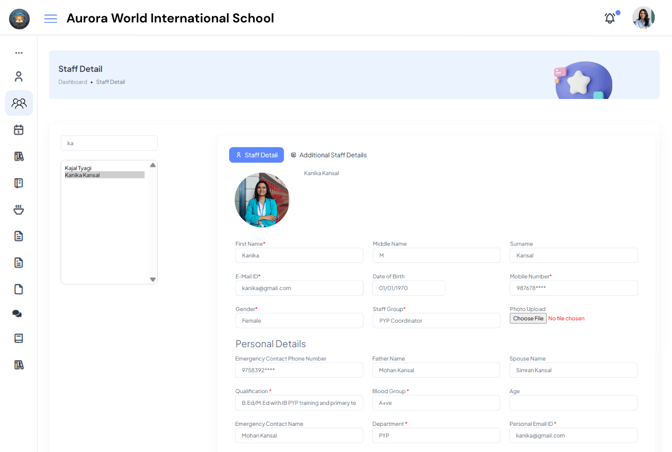Select the single person profile icon in sidebar

click(x=19, y=76)
